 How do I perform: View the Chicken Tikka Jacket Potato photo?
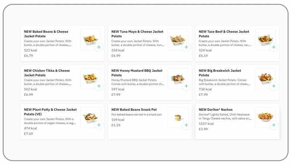pos(89,77)
